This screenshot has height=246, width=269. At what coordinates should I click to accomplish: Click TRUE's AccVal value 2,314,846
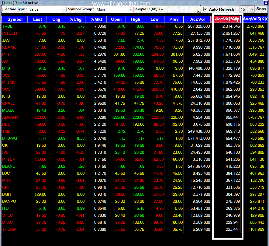point(231,26)
